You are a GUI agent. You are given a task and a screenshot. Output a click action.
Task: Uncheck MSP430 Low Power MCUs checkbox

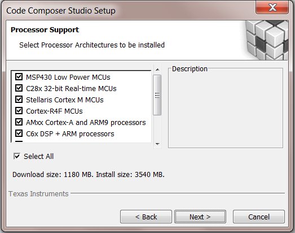coord(19,77)
